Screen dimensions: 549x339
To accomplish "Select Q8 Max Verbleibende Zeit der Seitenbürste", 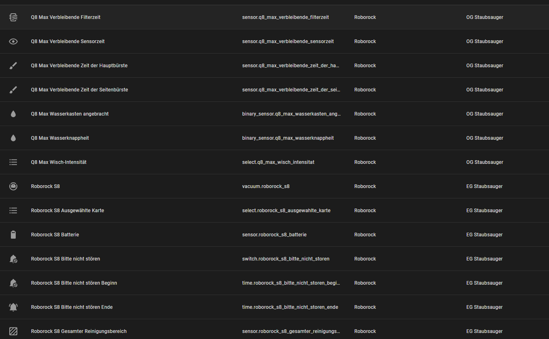I will pyautogui.click(x=79, y=90).
